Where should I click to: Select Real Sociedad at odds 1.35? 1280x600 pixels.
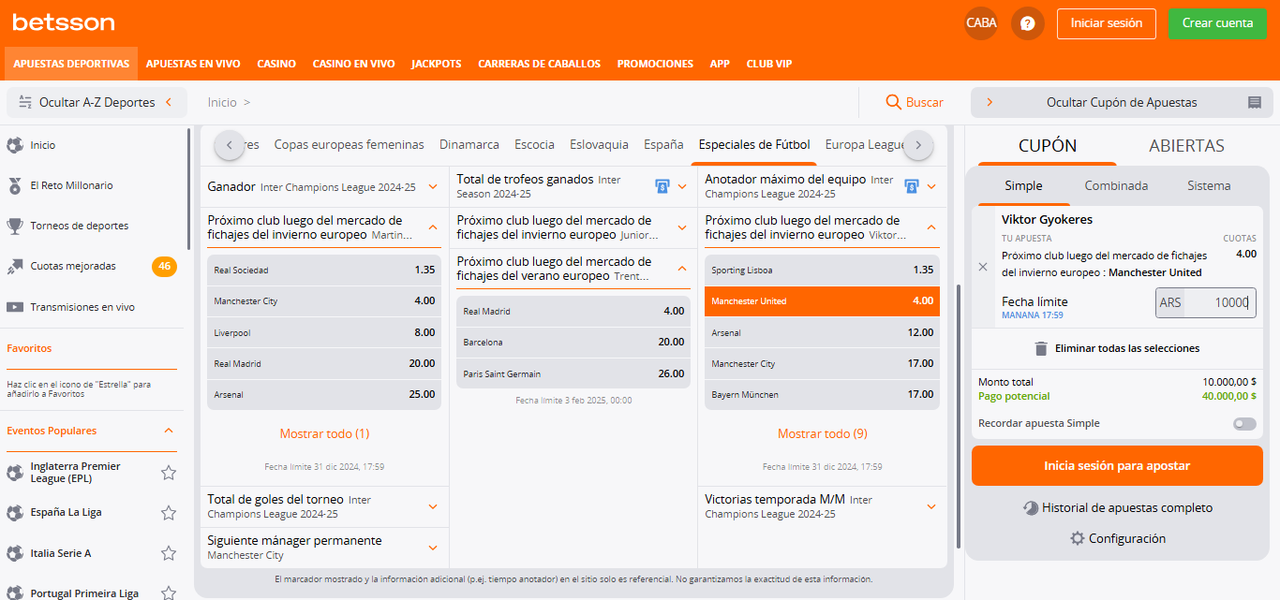coord(324,270)
